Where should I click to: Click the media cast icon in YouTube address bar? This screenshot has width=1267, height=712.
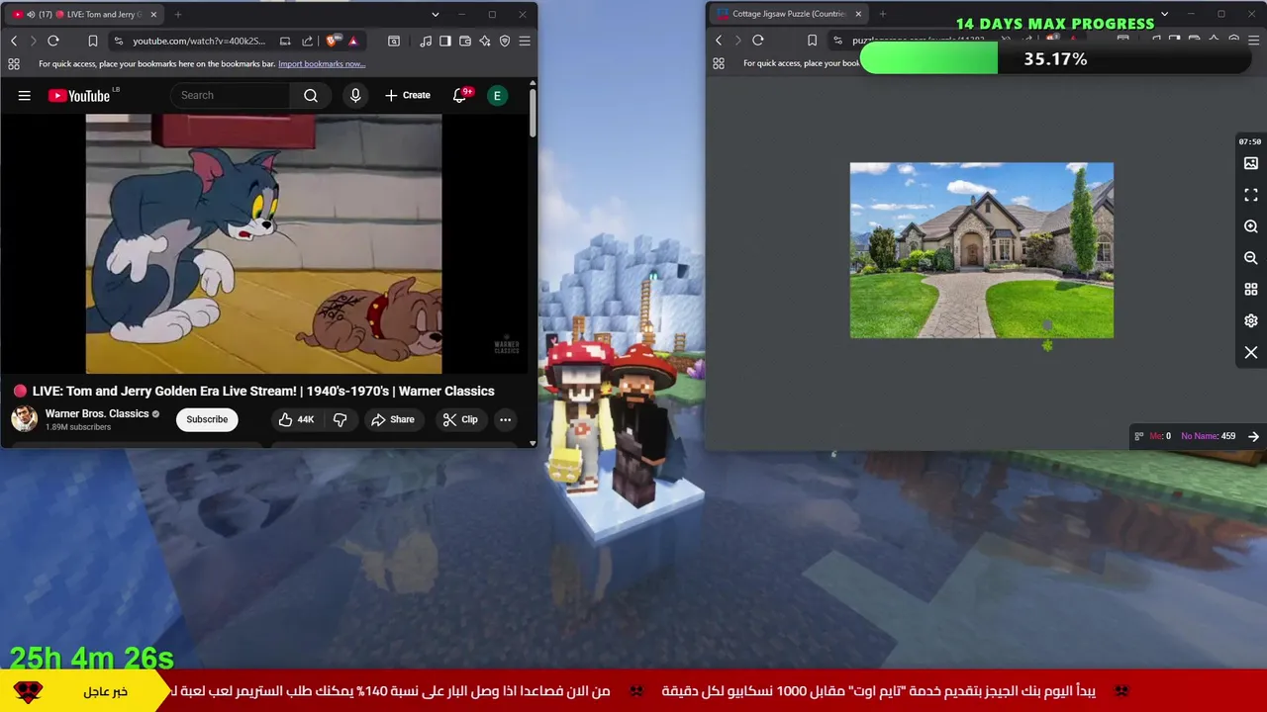click(x=285, y=41)
